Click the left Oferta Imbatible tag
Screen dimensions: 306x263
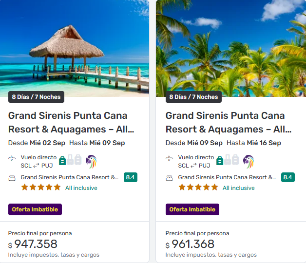click(x=35, y=209)
